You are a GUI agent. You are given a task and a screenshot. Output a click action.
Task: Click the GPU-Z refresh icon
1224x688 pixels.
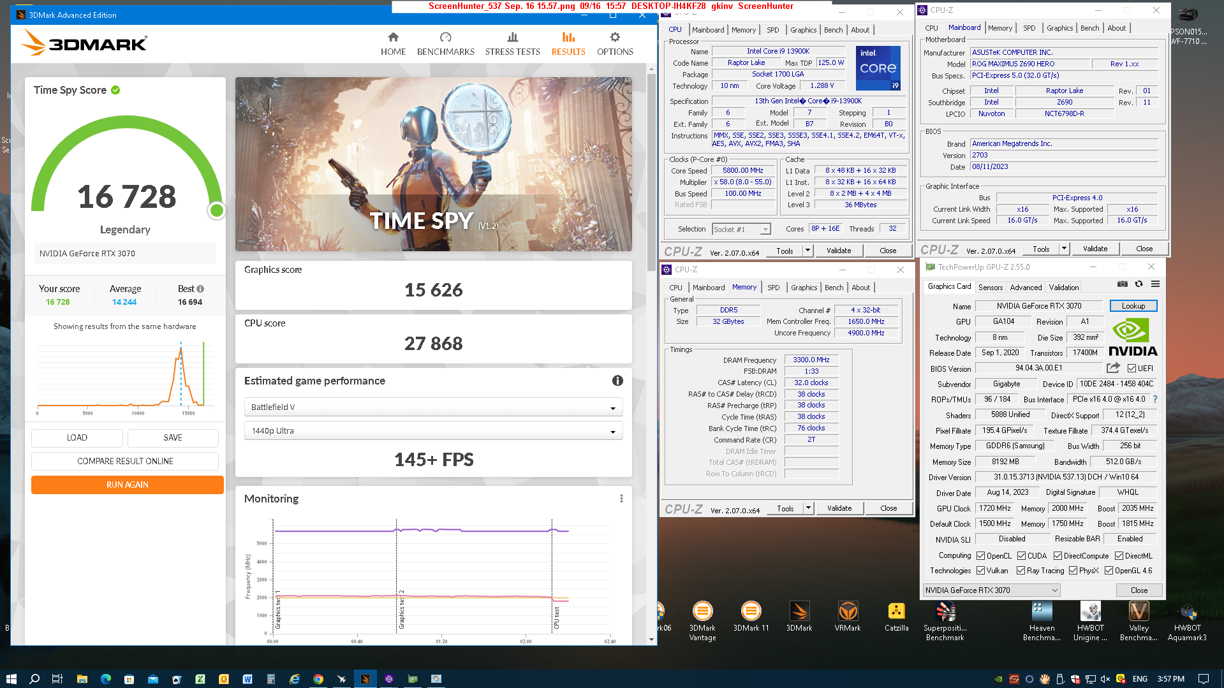click(x=1139, y=284)
